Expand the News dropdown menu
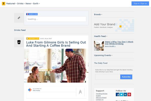This screenshot has width=151, height=101. click(29, 4)
